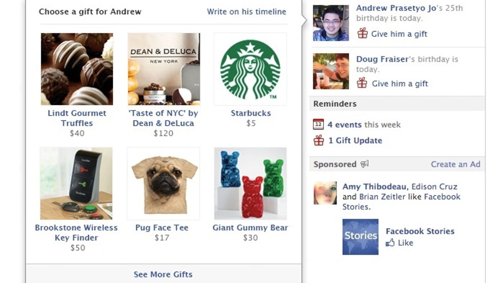Select the Starbucks logo gift
This screenshot has width=503, height=283.
[x=250, y=69]
